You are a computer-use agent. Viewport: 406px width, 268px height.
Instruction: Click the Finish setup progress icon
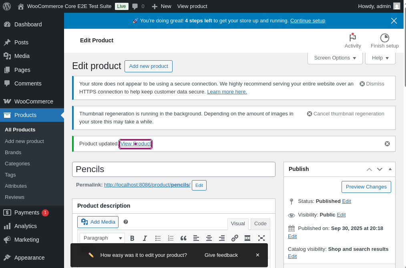coord(384,38)
